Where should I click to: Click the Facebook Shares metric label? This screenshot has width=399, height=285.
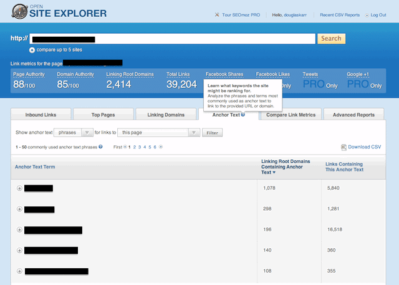tap(224, 74)
